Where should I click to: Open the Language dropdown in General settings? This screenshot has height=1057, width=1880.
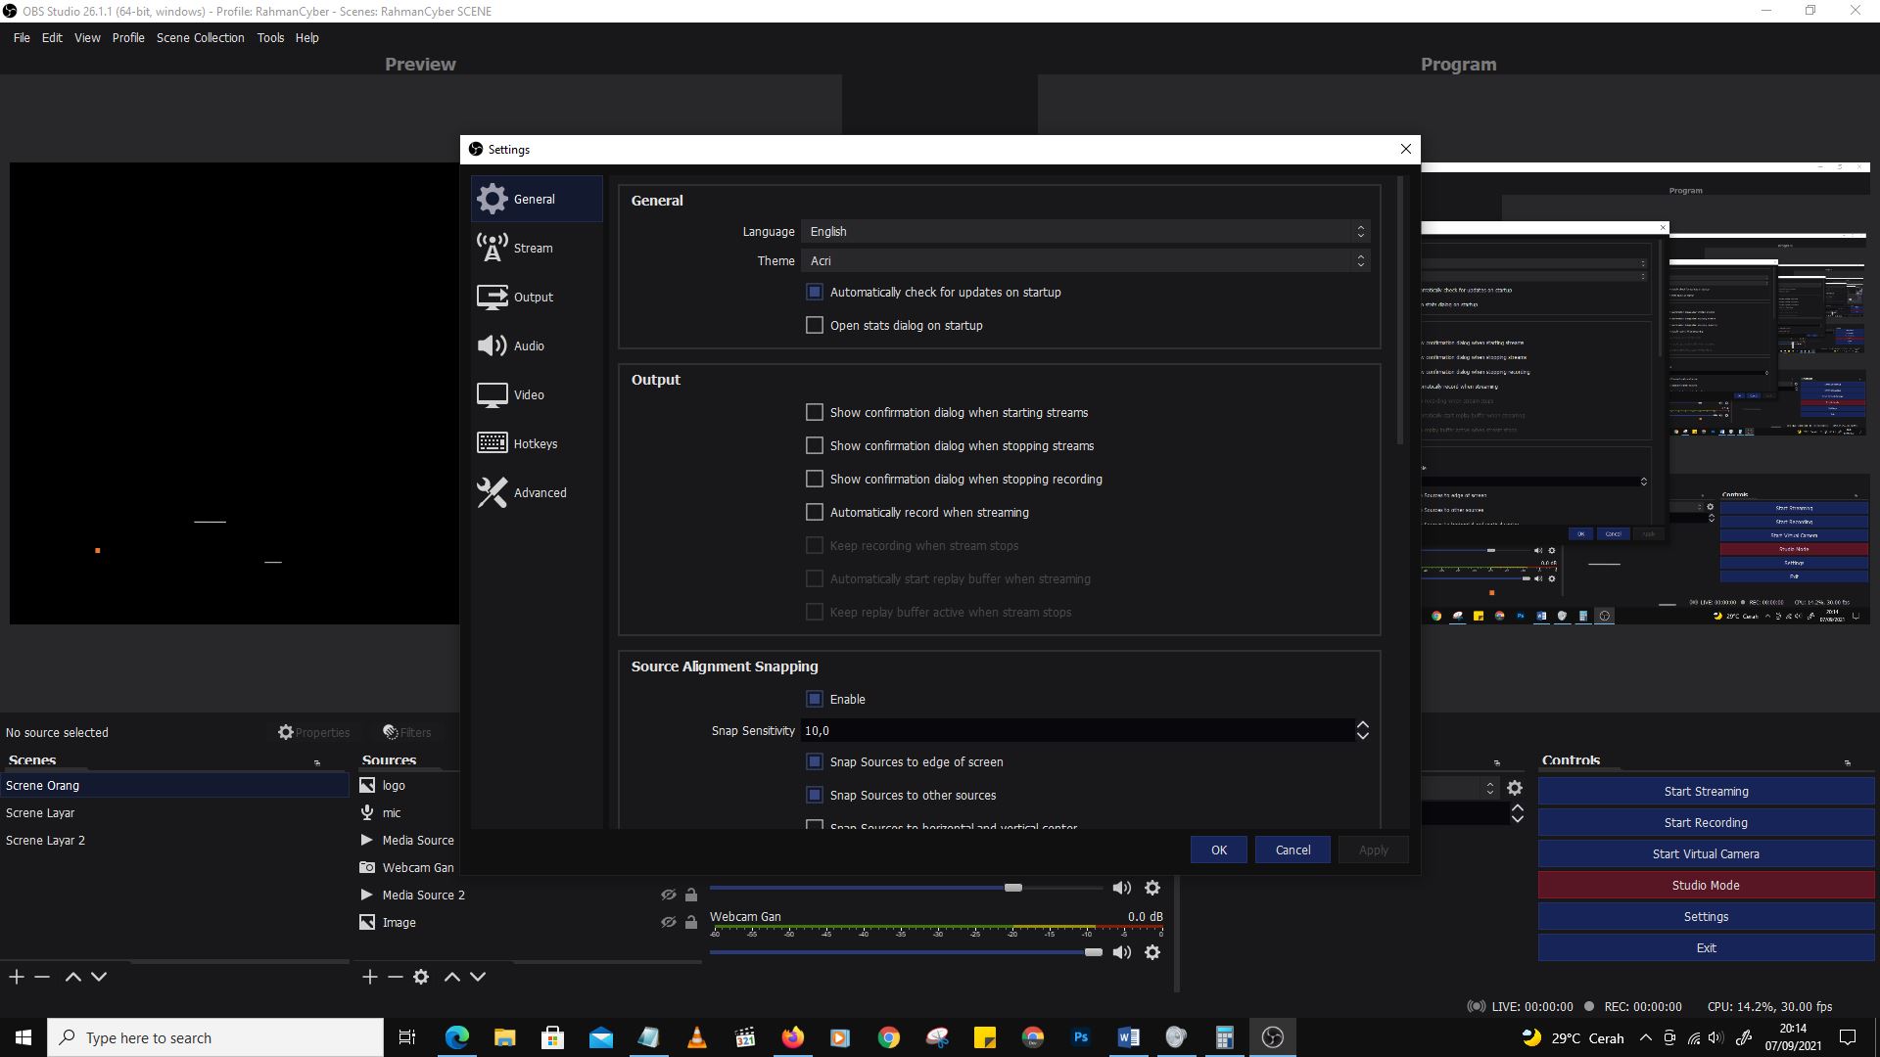click(1085, 231)
